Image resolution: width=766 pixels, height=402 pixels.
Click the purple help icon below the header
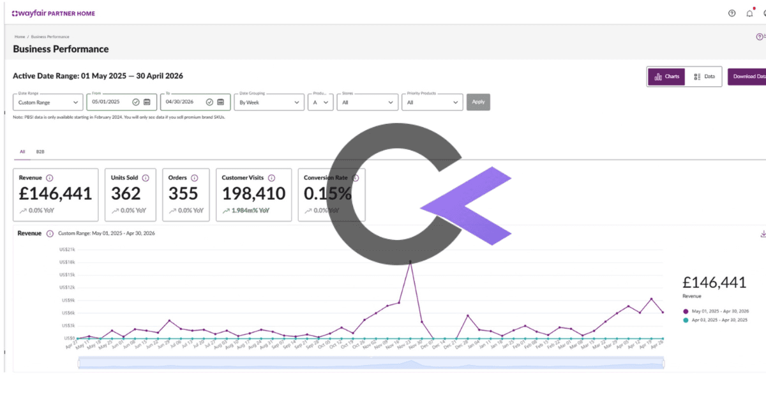[x=760, y=36]
